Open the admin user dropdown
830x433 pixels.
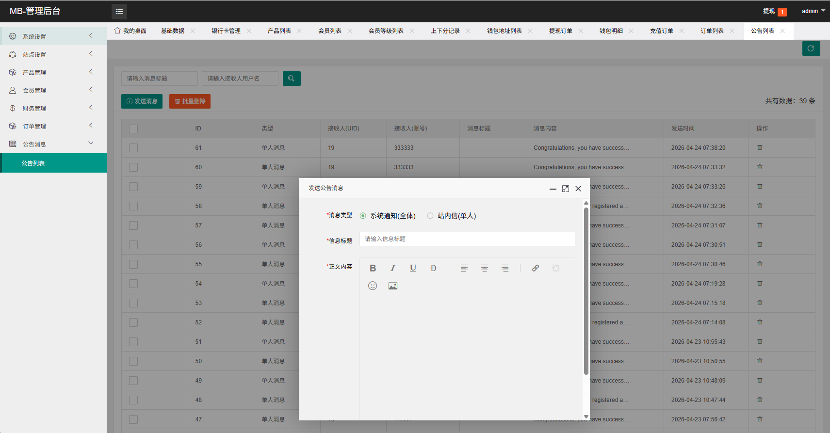coord(814,11)
